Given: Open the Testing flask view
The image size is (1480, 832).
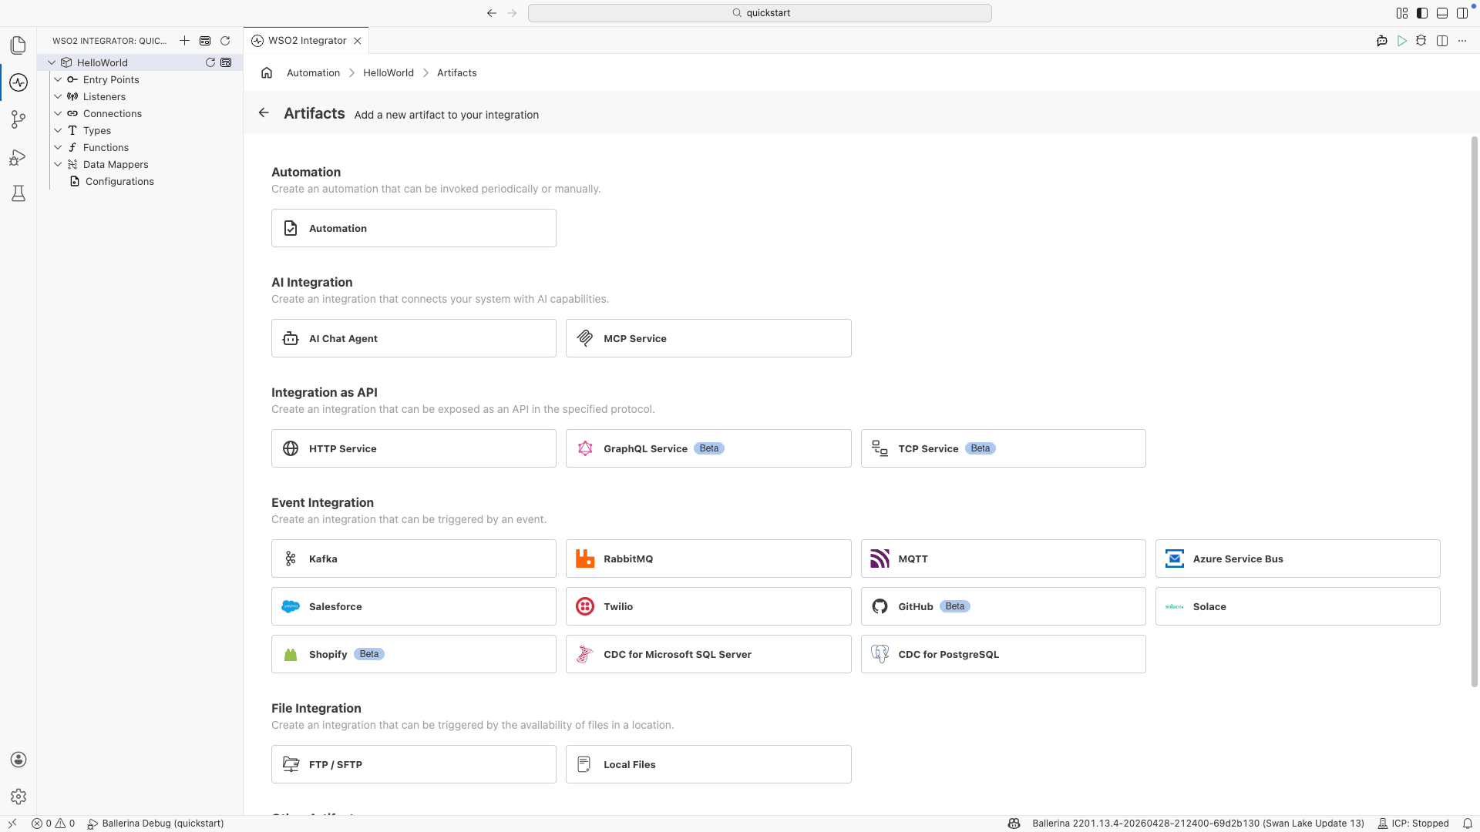Looking at the screenshot, I should coord(18,193).
